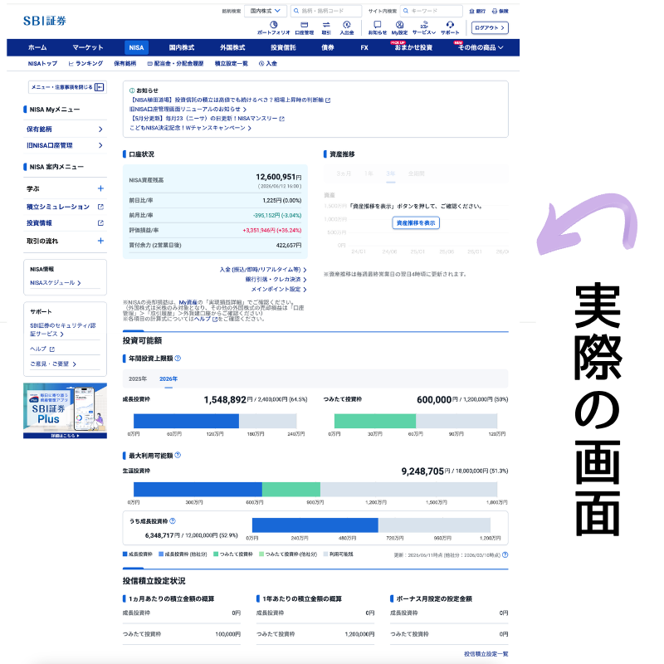
Task: Open 旧NISA口座管理画面リニューアルのお知らせ notice
Action: (188, 110)
